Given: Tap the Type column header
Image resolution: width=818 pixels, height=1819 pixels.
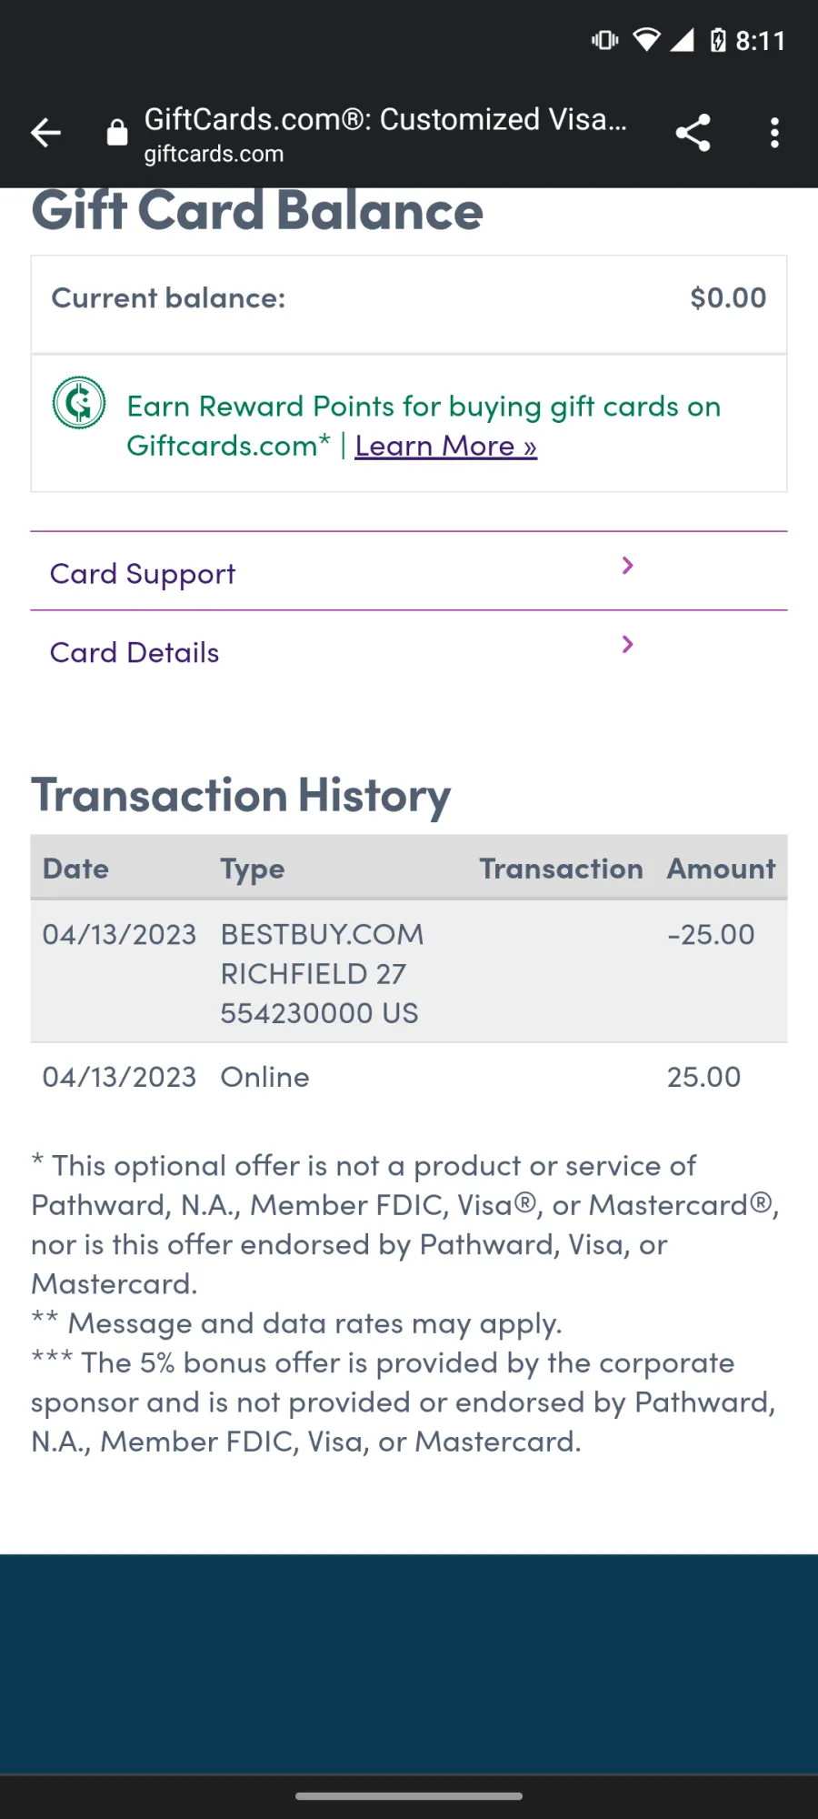Looking at the screenshot, I should point(253,869).
